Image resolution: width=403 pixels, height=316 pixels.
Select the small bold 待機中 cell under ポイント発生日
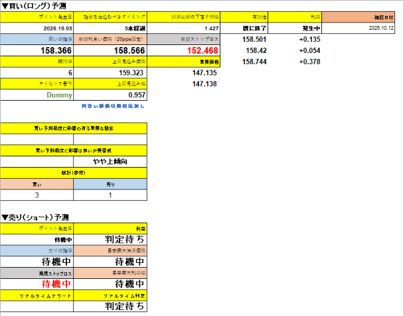(x=37, y=240)
